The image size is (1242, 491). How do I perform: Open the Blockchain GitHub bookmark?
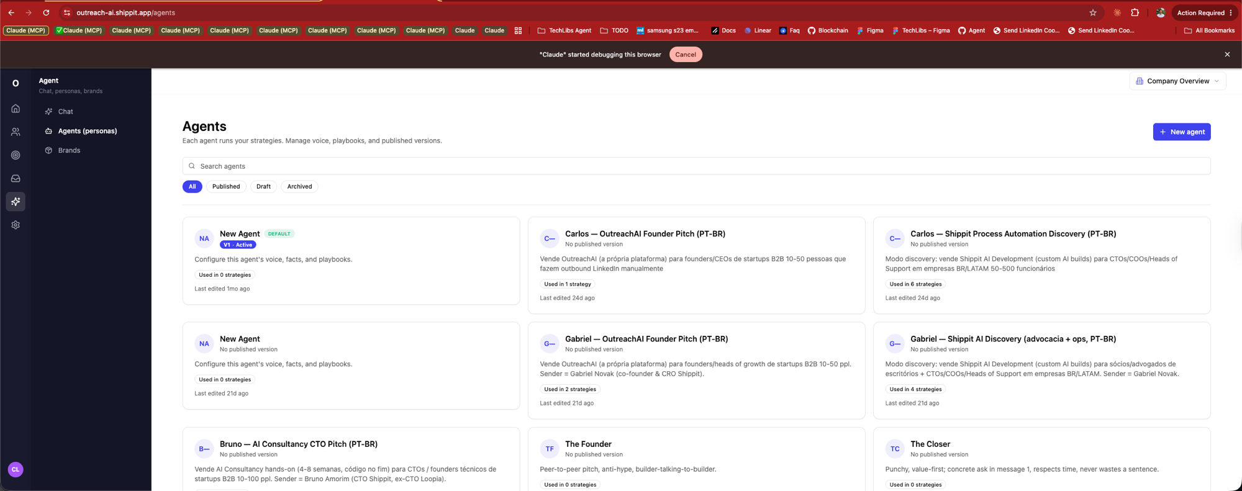click(828, 30)
